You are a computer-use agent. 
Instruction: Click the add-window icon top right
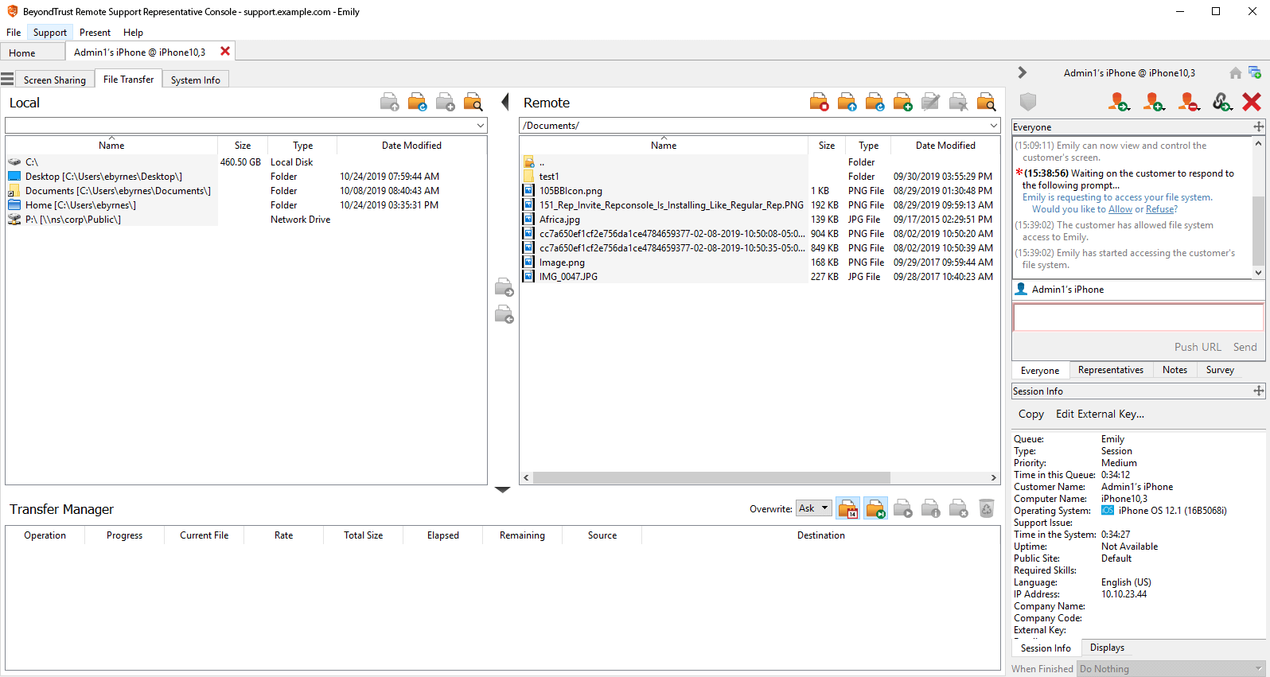point(1255,72)
